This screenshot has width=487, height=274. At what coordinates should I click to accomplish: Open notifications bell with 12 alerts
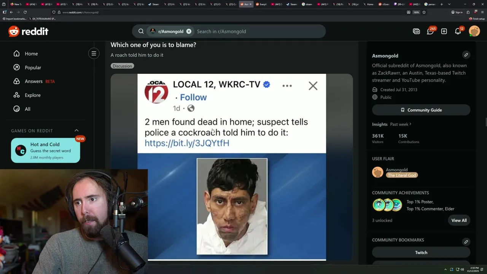click(x=458, y=31)
